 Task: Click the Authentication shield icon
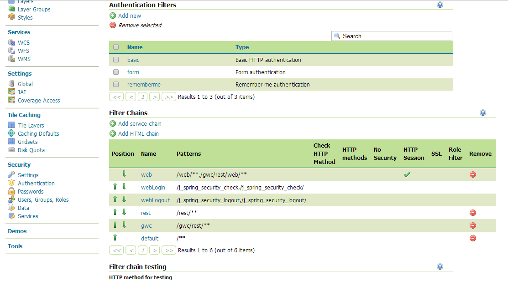(x=11, y=183)
